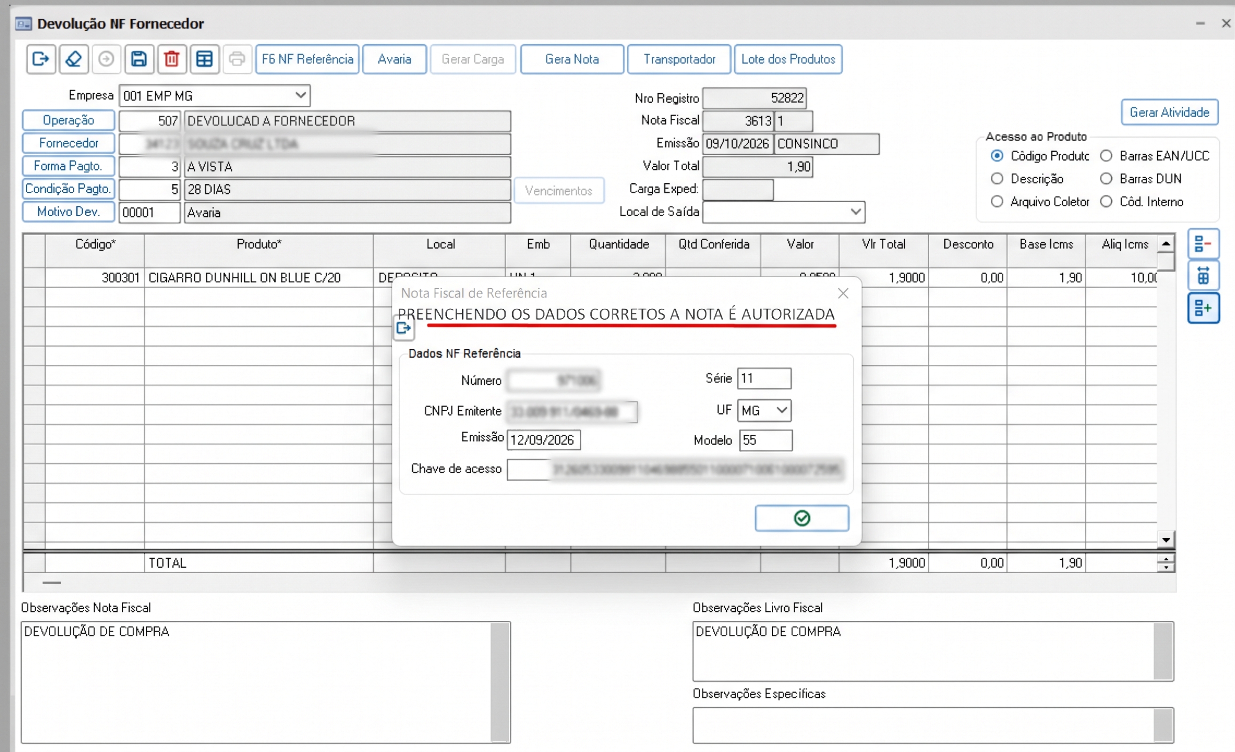Click the red trash delete icon
The image size is (1235, 752).
(172, 59)
